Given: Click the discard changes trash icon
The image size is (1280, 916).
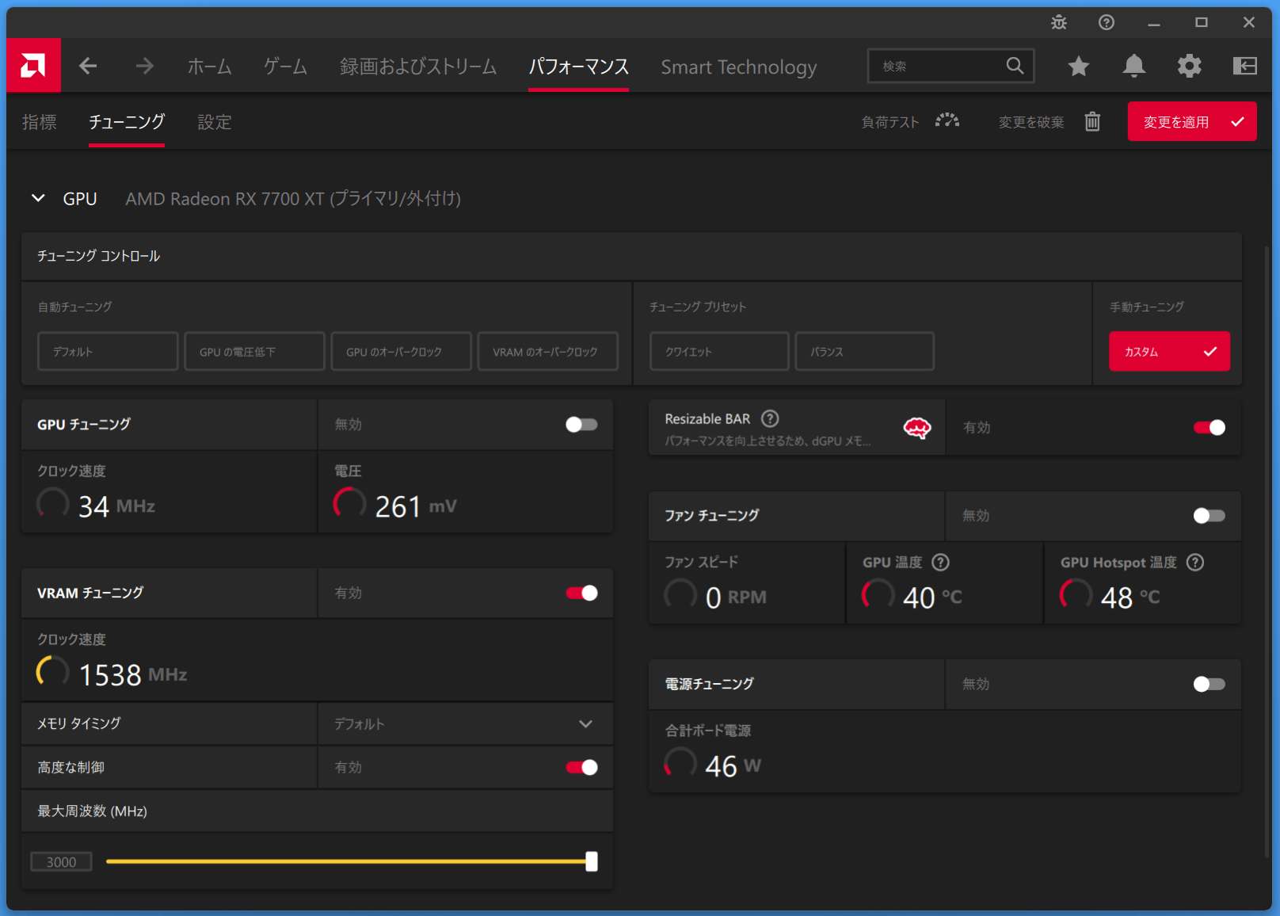Looking at the screenshot, I should 1092,121.
